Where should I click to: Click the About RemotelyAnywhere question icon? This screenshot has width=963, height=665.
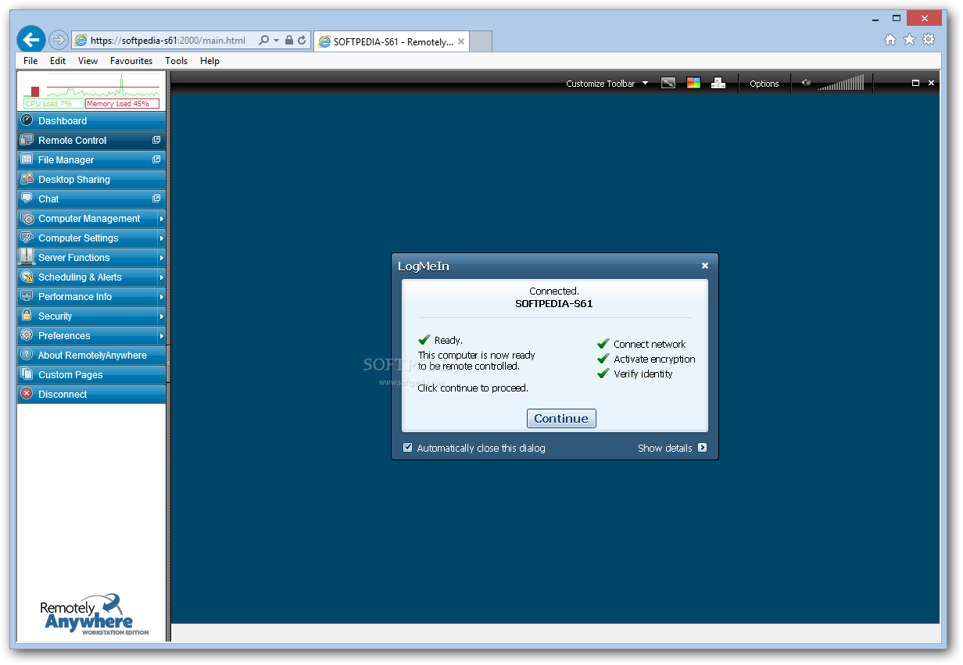point(27,355)
